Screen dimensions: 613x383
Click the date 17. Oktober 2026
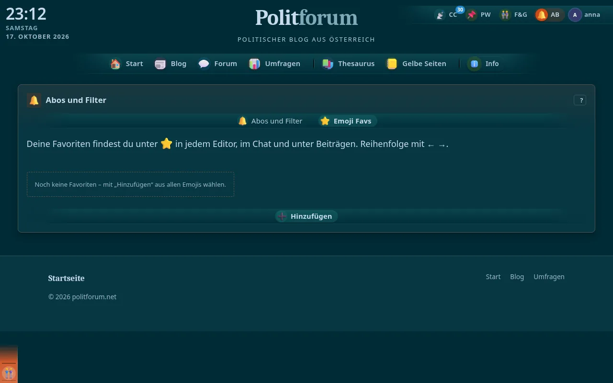click(37, 37)
